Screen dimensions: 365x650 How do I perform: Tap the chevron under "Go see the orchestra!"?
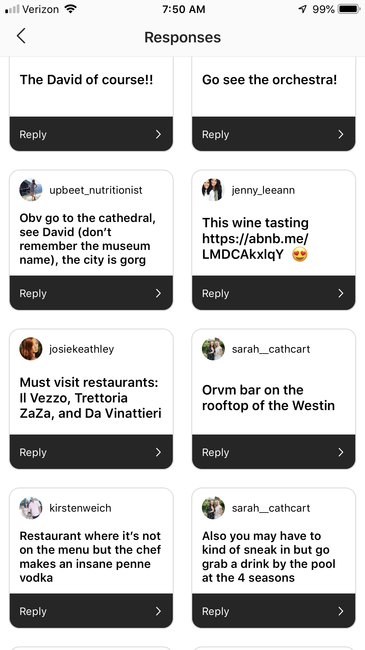[341, 134]
